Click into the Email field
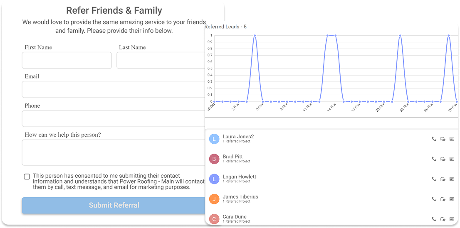The width and height of the screenshot is (460, 228). 114,89
